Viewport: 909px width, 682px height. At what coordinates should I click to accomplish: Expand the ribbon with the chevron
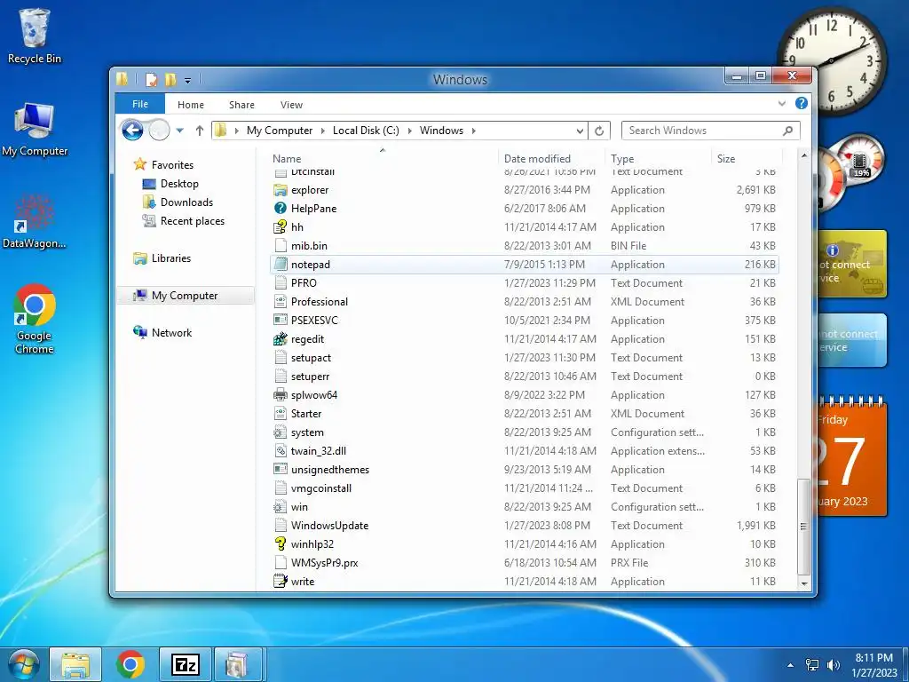pyautogui.click(x=782, y=104)
